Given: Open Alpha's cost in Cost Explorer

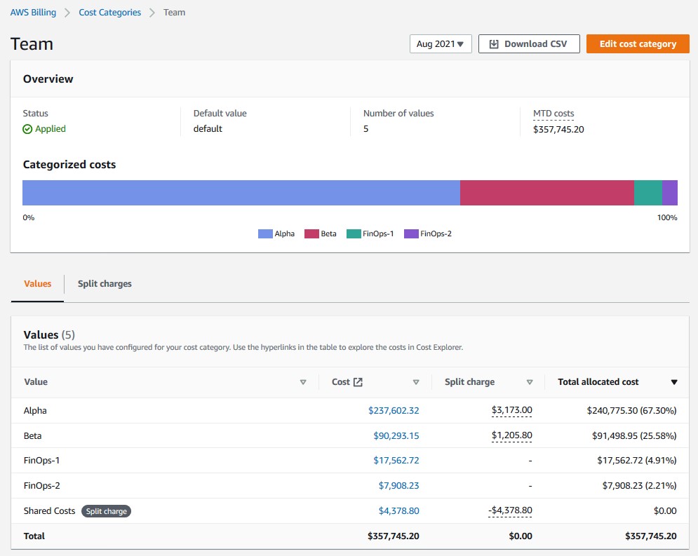Looking at the screenshot, I should [396, 410].
